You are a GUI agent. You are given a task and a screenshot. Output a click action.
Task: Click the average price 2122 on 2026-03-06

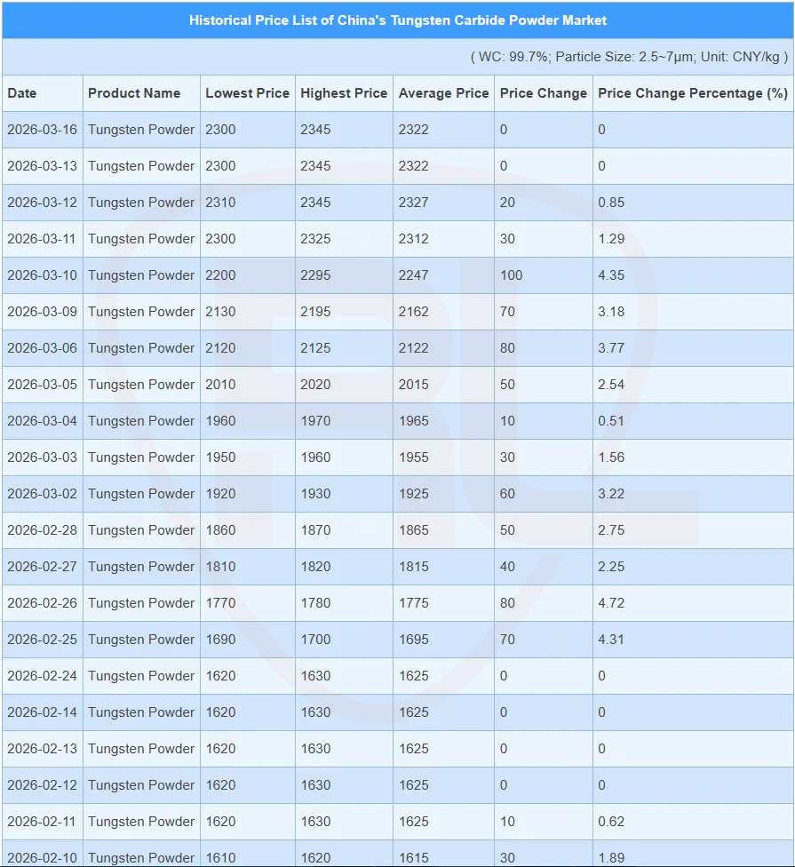(x=414, y=348)
